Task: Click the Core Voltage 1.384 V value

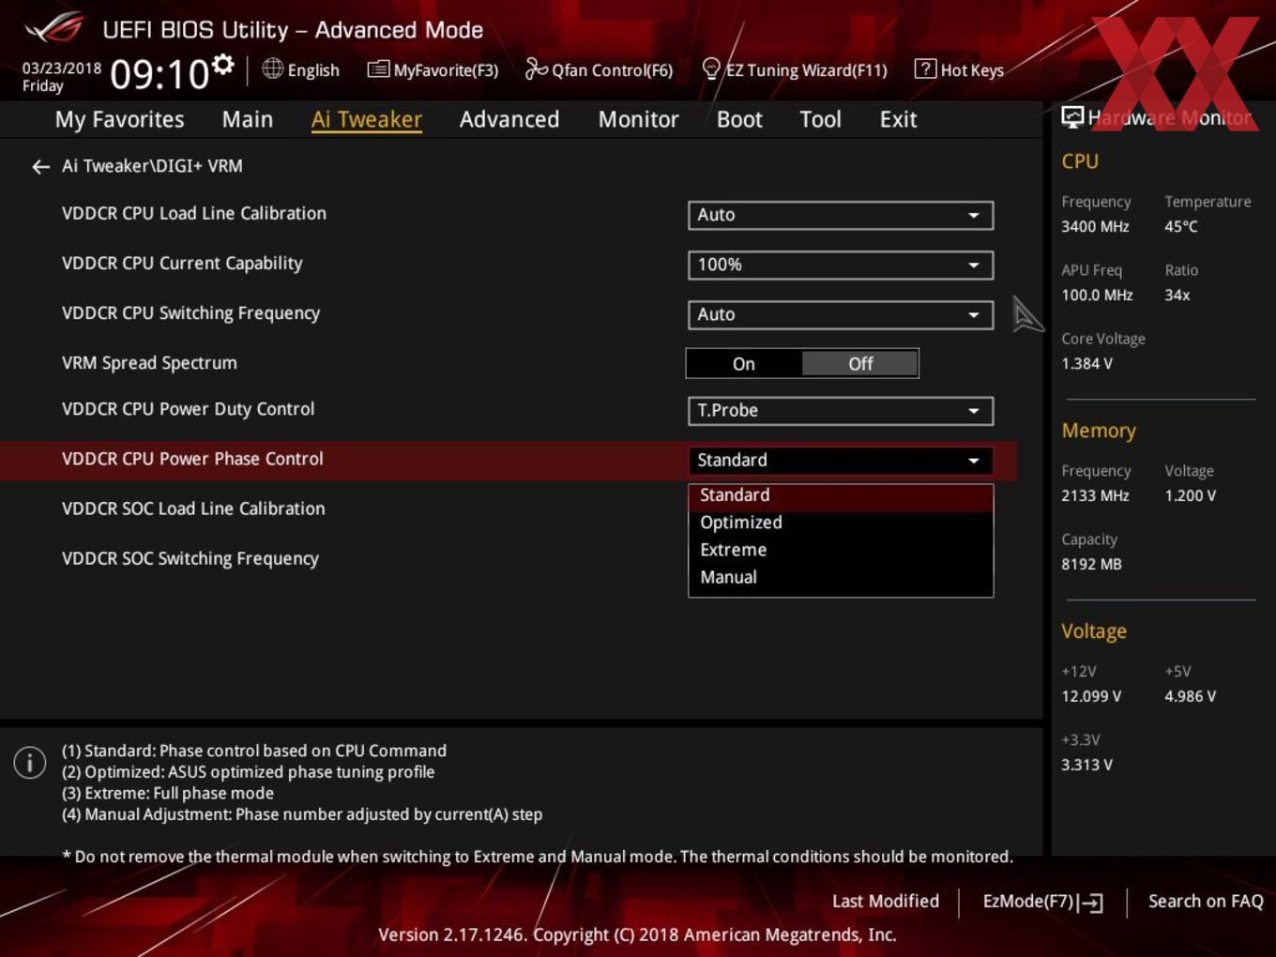Action: pyautogui.click(x=1086, y=363)
